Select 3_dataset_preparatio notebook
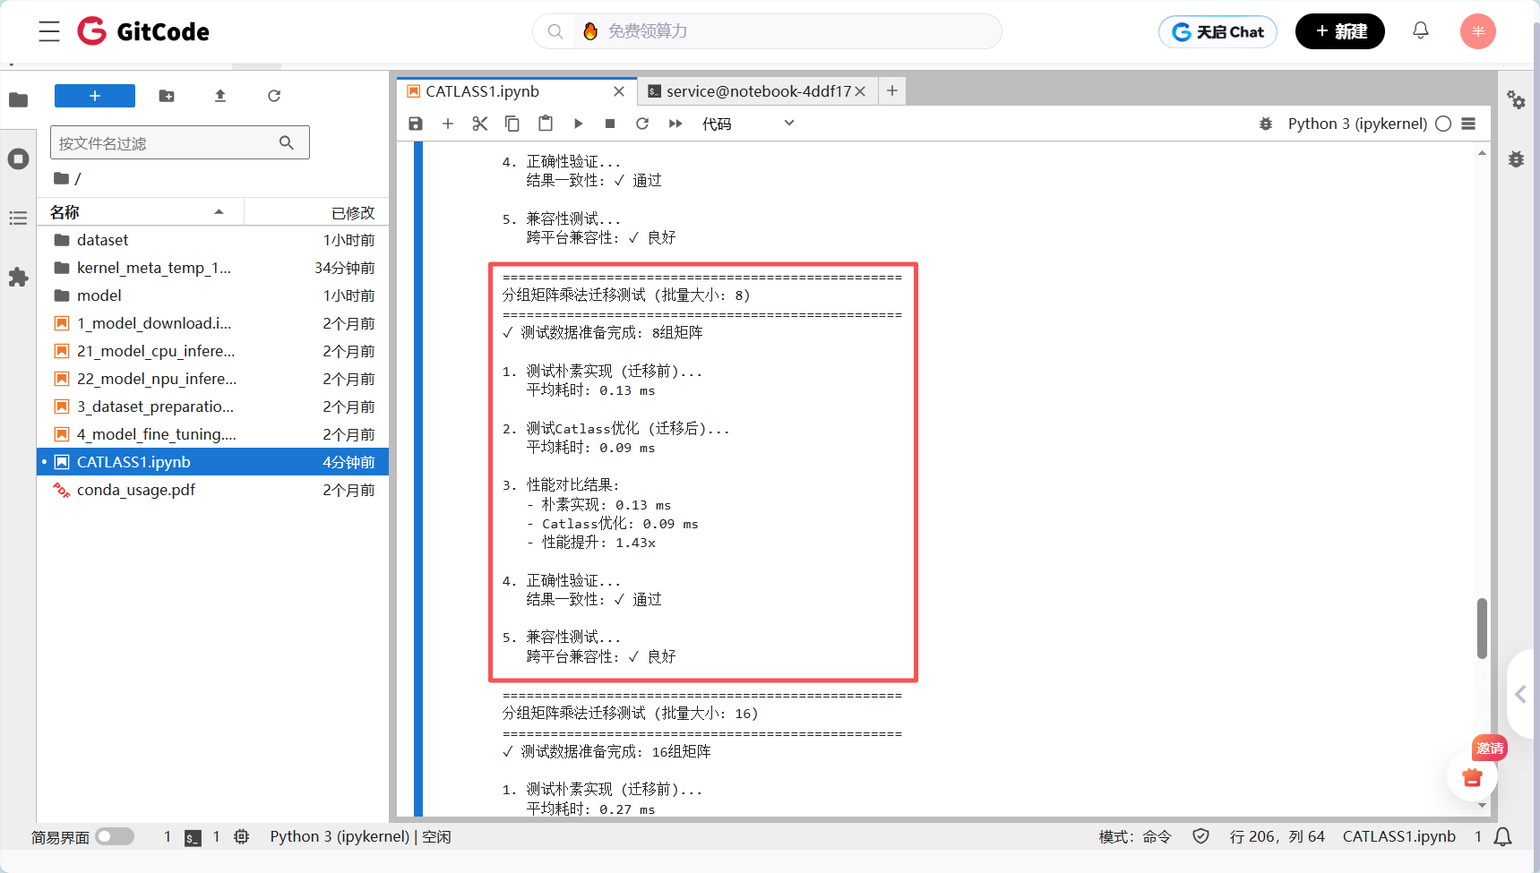This screenshot has height=873, width=1540. pyautogui.click(x=212, y=407)
